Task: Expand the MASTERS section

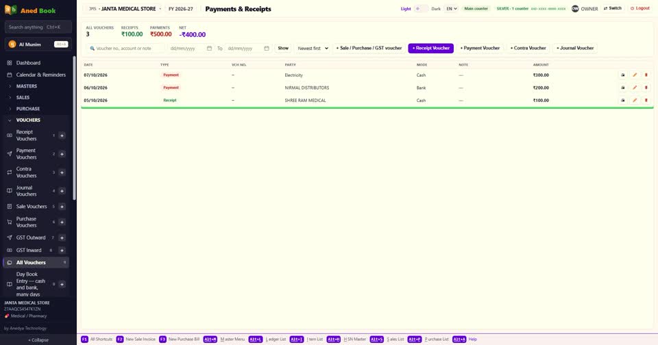Action: point(27,86)
